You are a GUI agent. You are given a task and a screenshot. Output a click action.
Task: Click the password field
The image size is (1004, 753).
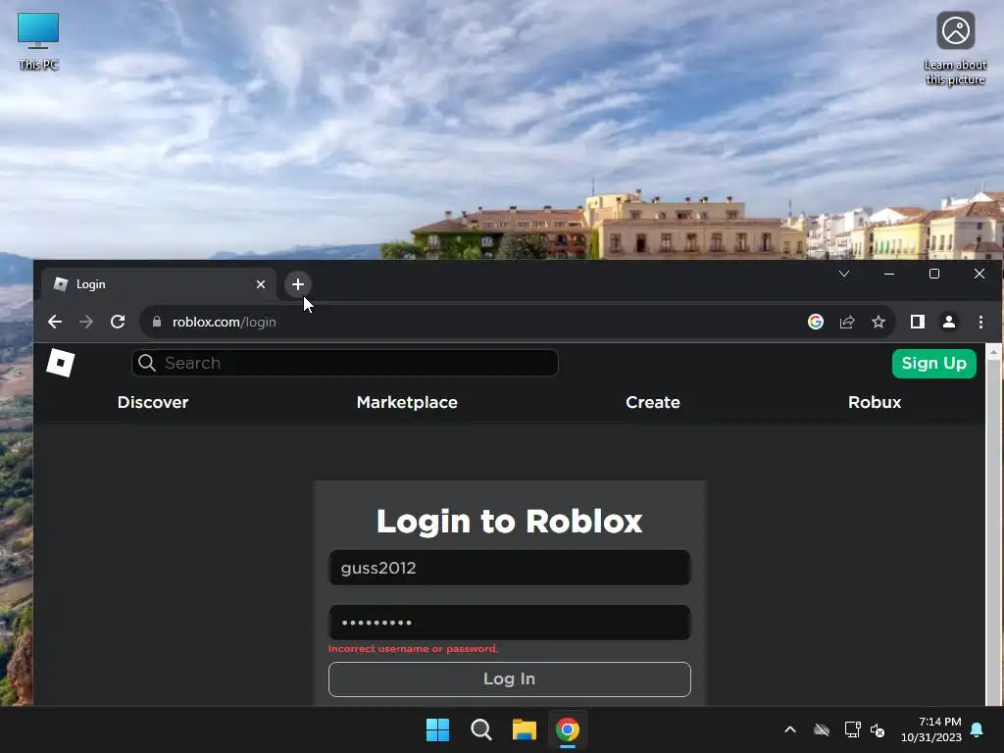pyautogui.click(x=510, y=623)
